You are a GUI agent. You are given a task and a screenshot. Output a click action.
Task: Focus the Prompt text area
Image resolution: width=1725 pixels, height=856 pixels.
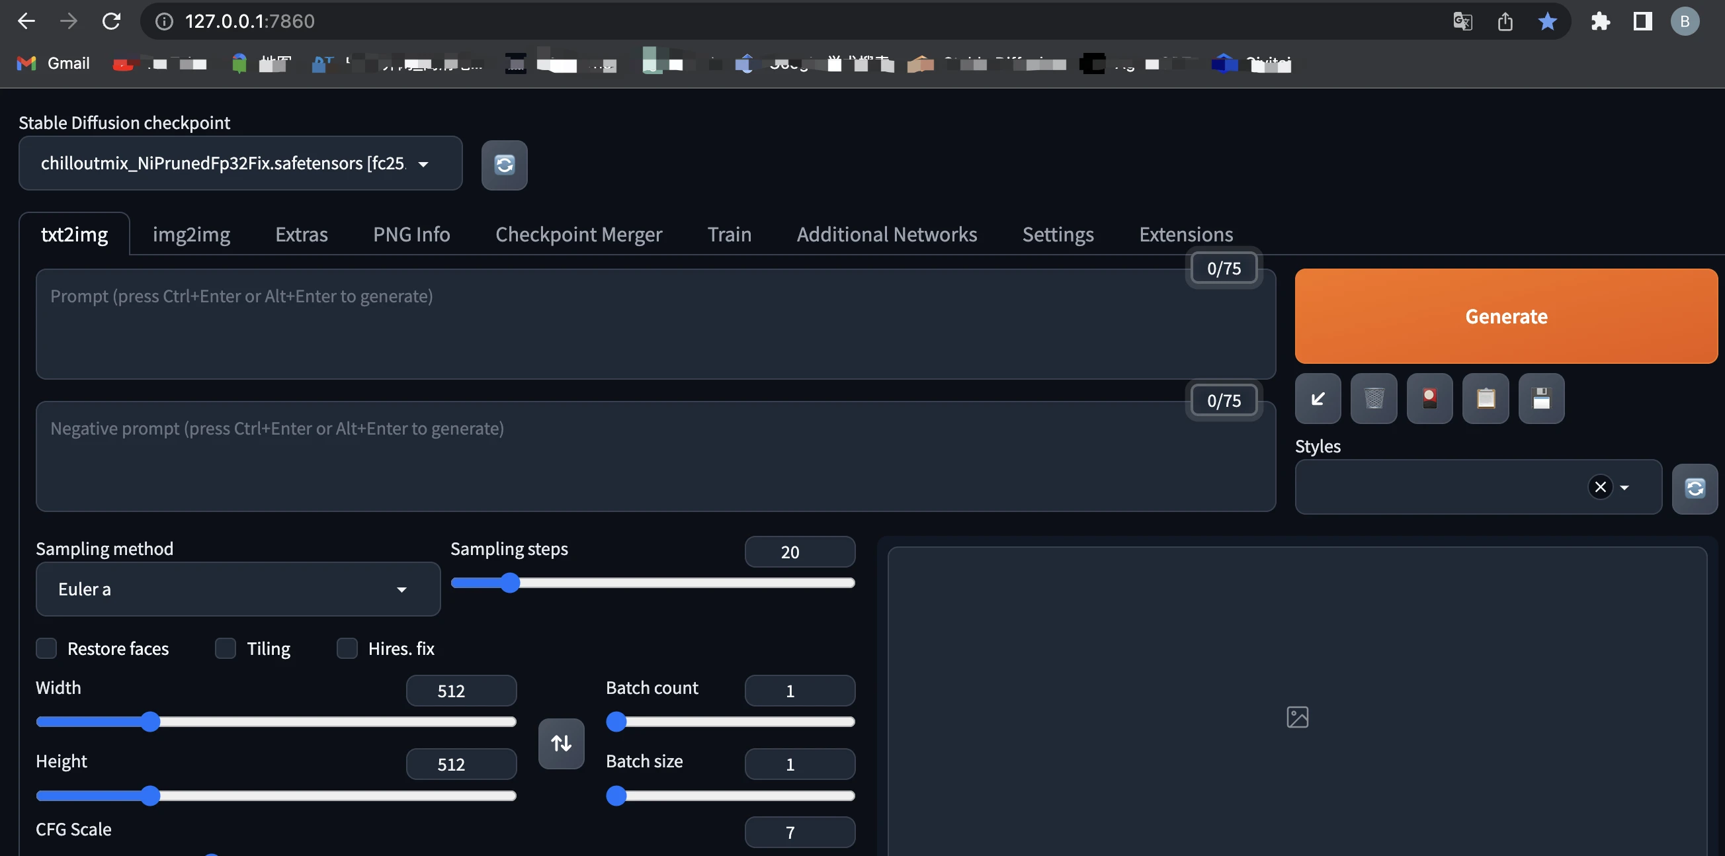(x=655, y=324)
